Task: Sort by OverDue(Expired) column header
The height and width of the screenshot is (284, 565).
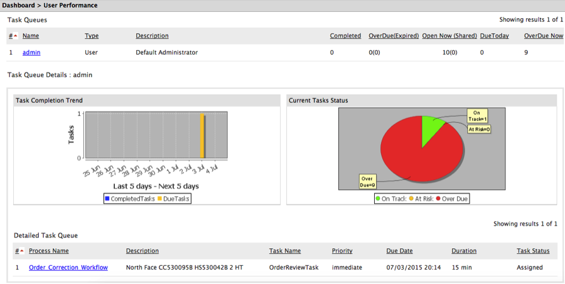Action: 394,36
